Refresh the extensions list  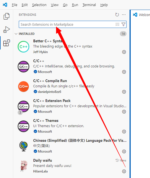tap(117, 15)
